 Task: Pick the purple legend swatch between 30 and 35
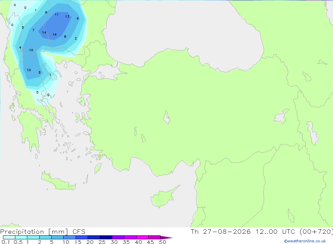(118, 237)
